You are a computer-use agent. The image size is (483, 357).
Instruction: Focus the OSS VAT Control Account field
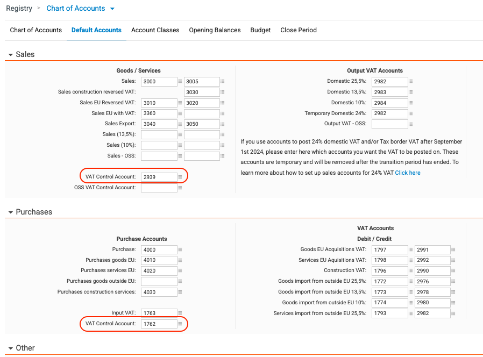click(x=159, y=188)
